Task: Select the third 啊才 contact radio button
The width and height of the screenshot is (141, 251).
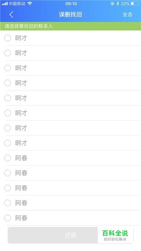Action: click(8, 68)
